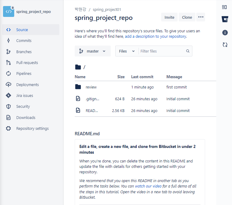Click the Invite button

click(169, 17)
